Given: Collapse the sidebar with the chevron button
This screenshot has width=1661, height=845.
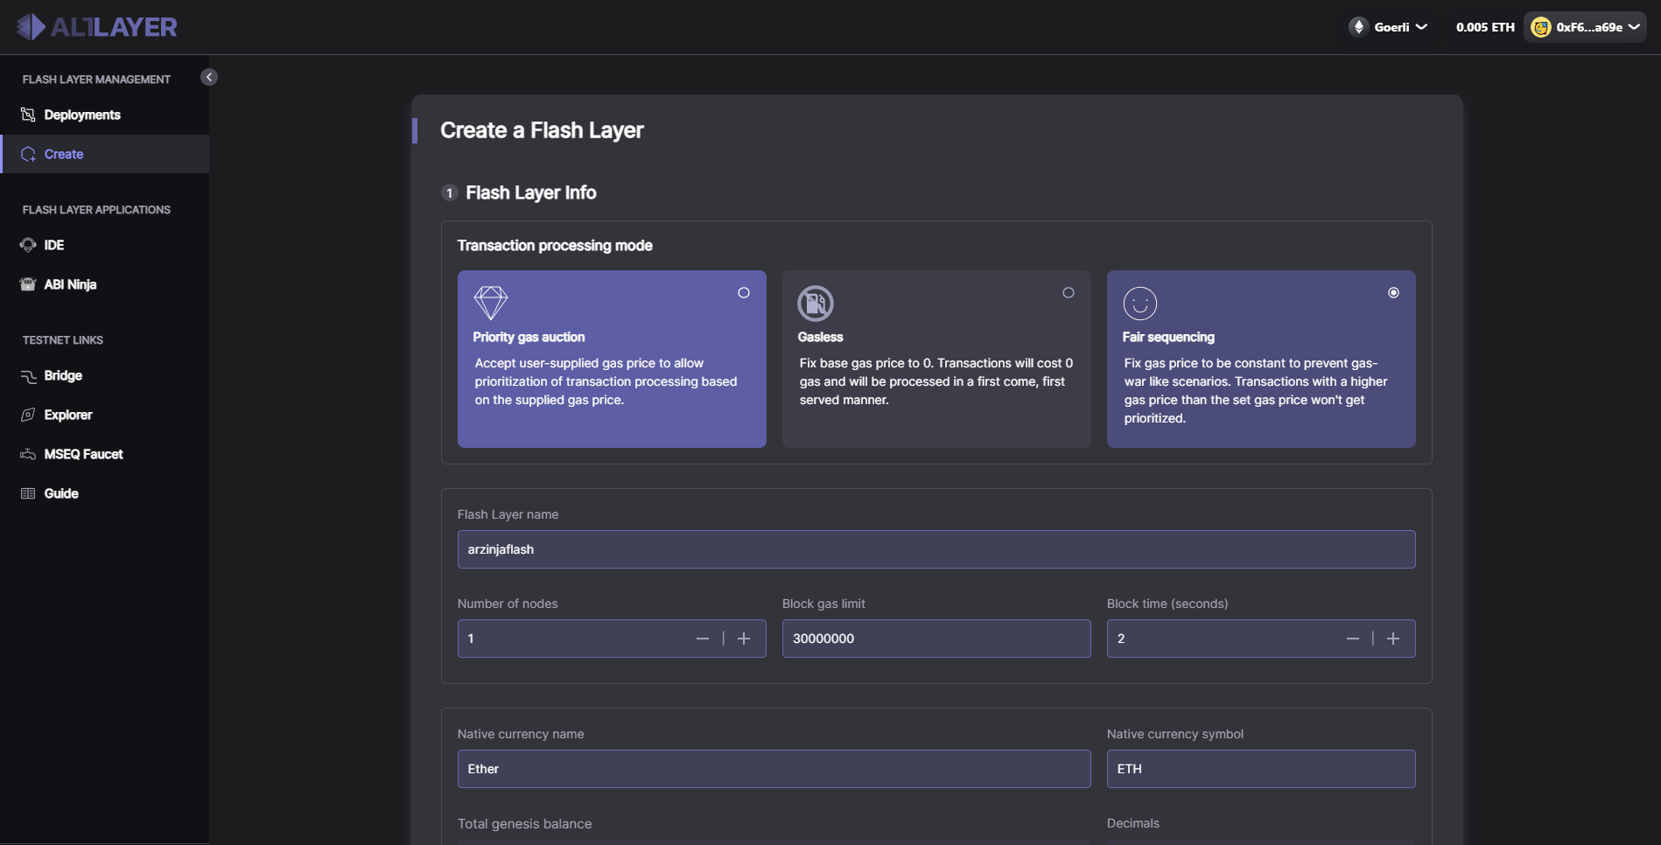Looking at the screenshot, I should (209, 77).
